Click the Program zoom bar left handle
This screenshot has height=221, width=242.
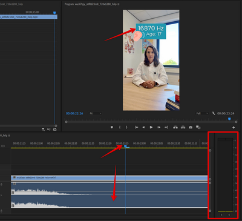(x=66, y=122)
